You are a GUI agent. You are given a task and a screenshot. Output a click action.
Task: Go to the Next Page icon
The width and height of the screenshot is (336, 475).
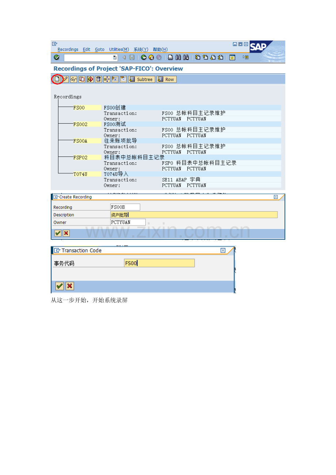[x=213, y=58]
